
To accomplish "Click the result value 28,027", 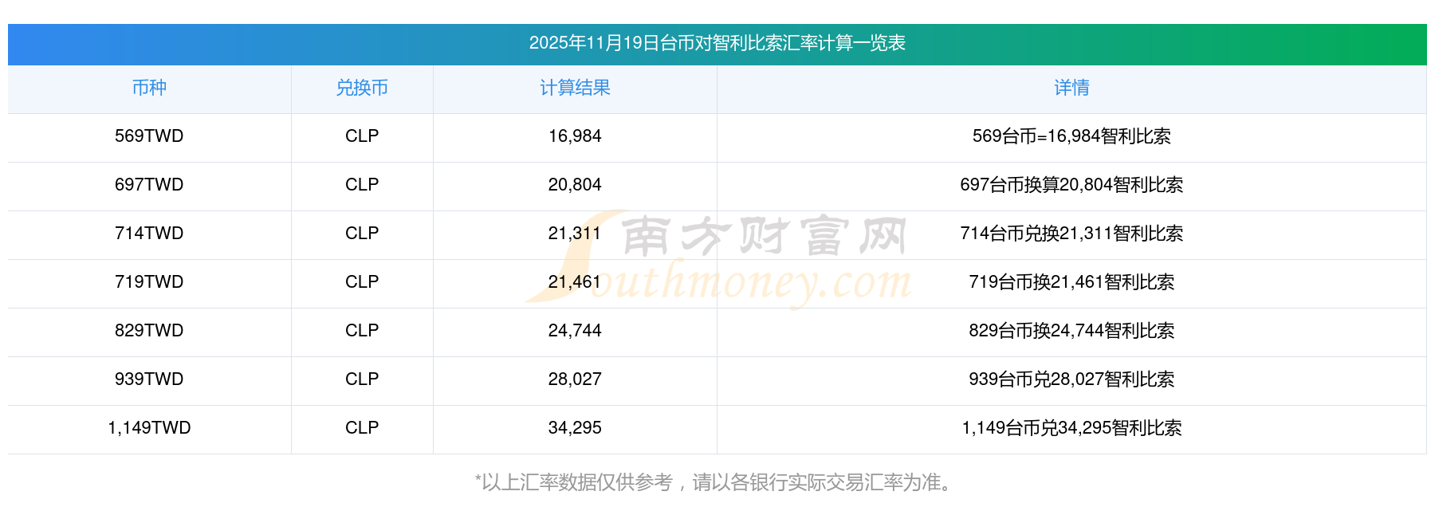I will pos(575,379).
